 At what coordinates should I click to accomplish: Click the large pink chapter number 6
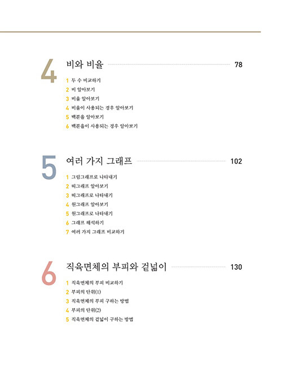[49, 273]
